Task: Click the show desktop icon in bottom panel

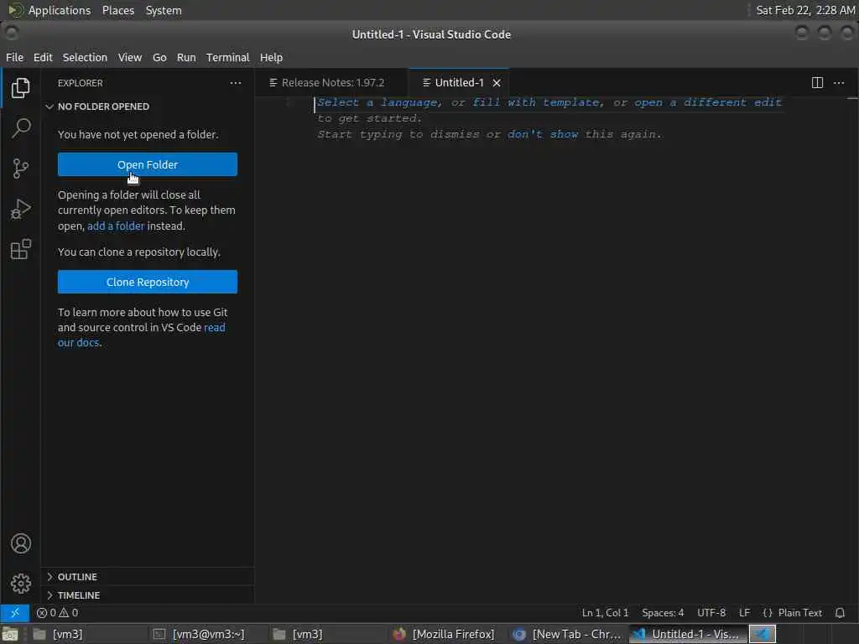Action: tap(10, 634)
